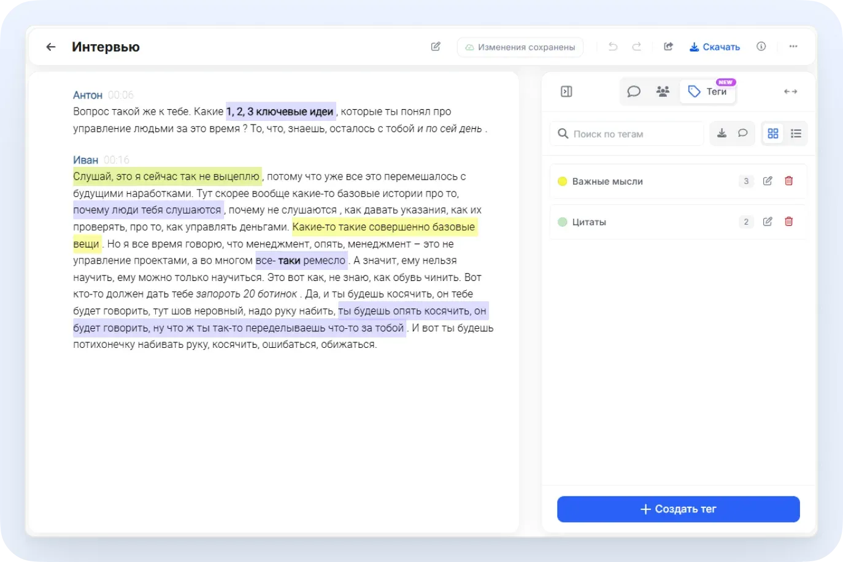Viewport: 843px width, 562px height.
Task: Delete the Важные мысли tag
Action: (789, 181)
